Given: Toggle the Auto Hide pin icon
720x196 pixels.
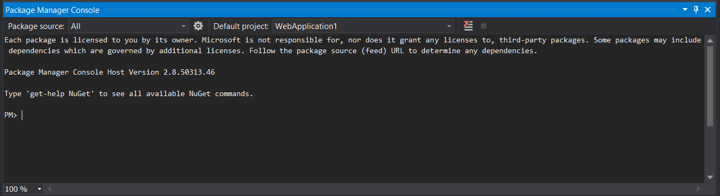Looking at the screenshot, I should tap(696, 10).
